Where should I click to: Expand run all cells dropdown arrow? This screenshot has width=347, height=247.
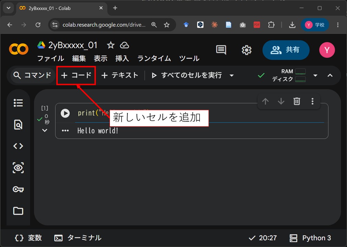[x=232, y=75]
